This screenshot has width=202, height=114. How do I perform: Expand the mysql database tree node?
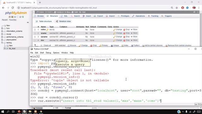[x=2, y=34]
